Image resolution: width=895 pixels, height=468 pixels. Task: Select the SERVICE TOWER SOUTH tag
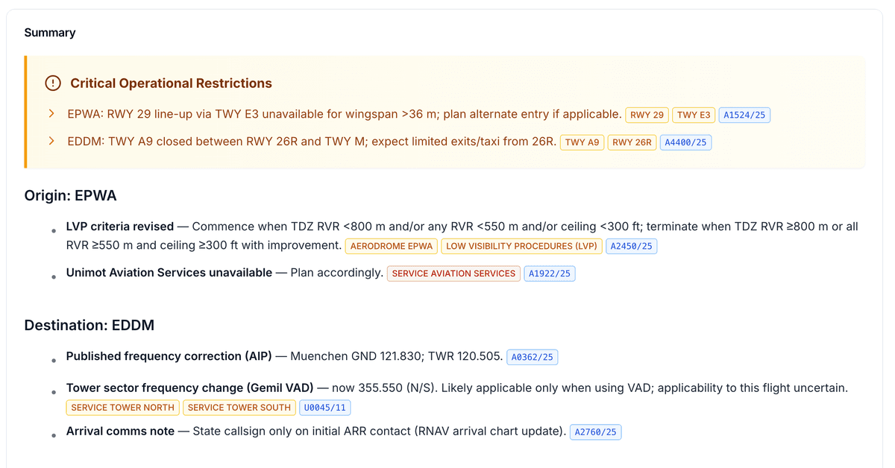tap(239, 407)
